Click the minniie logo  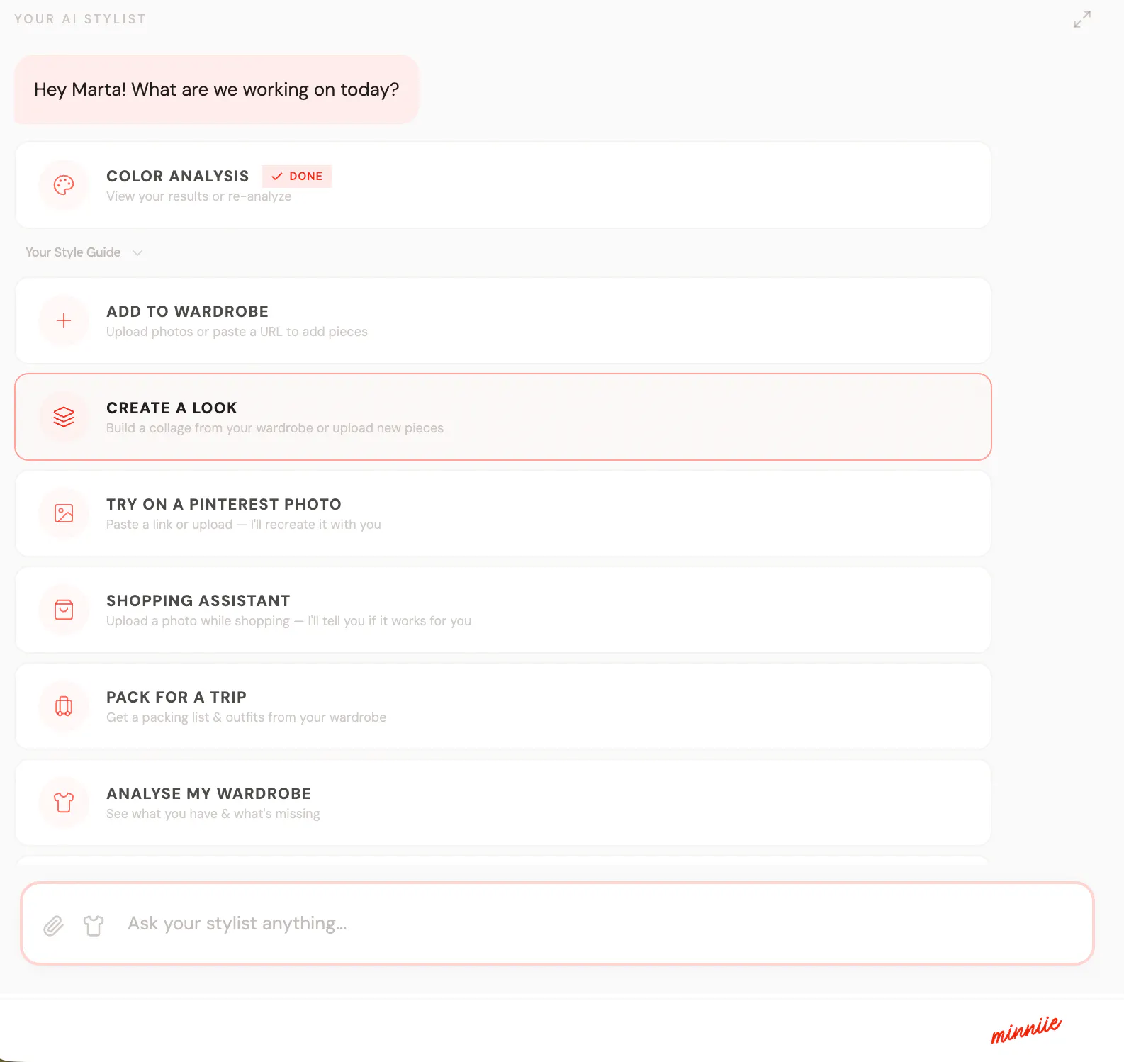(1026, 1029)
